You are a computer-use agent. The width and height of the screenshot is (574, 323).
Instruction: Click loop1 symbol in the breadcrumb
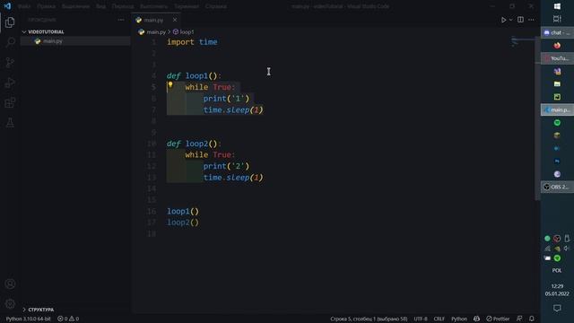(187, 32)
